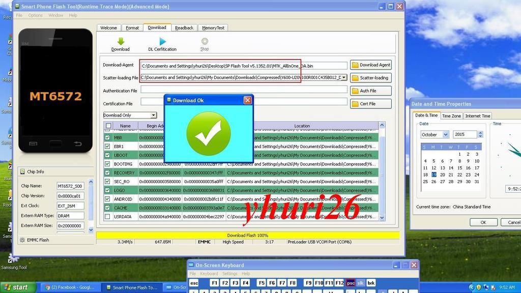Click the Auth File folder button
This screenshot has width=521, height=293.
(370, 91)
